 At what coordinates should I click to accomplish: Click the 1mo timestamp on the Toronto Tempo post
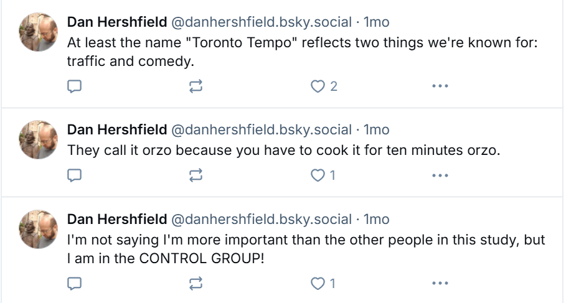tap(376, 22)
